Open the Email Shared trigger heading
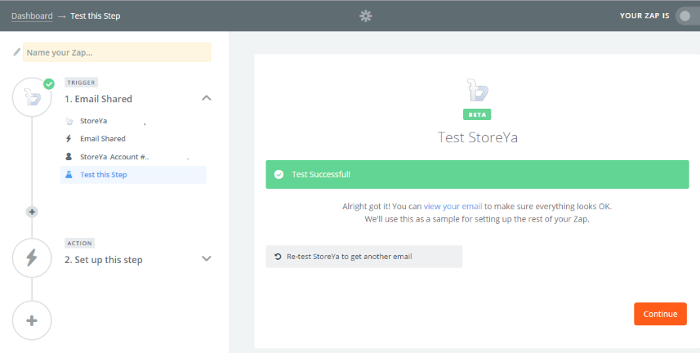 [98, 99]
